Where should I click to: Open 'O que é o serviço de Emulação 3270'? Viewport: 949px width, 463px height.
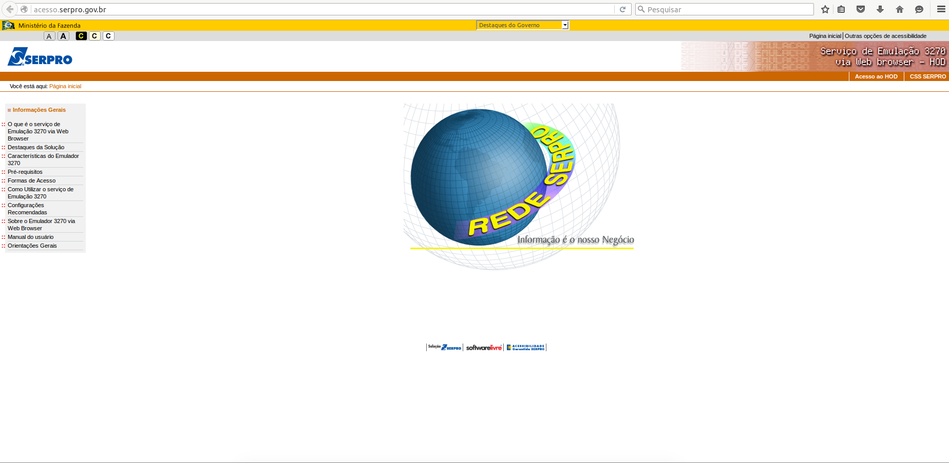point(38,131)
